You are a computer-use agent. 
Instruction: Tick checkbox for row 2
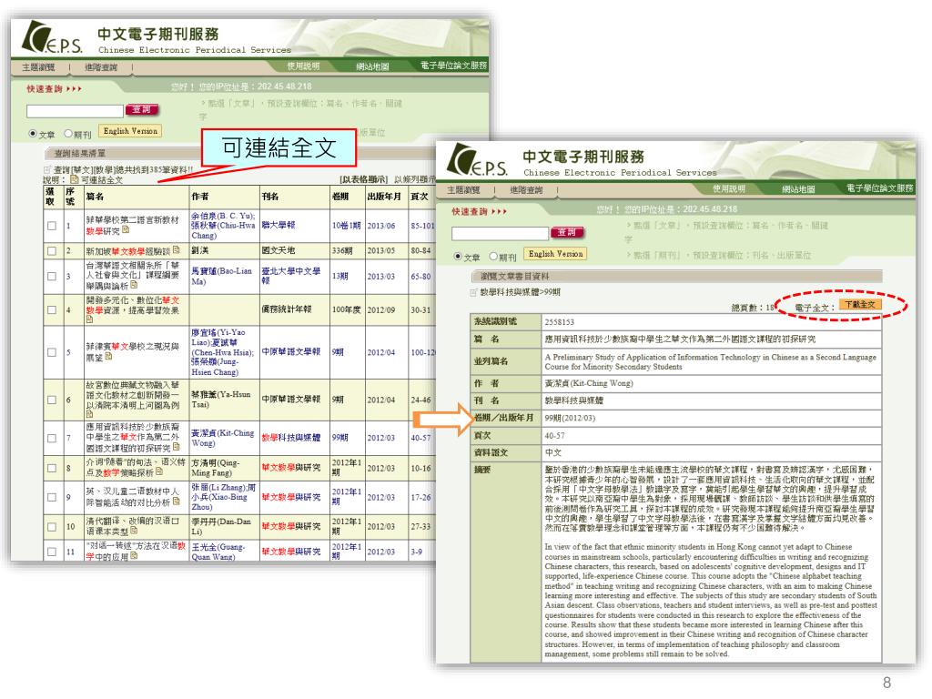(x=52, y=251)
